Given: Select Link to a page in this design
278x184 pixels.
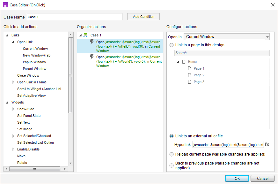Looking at the screenshot, I should 172,45.
